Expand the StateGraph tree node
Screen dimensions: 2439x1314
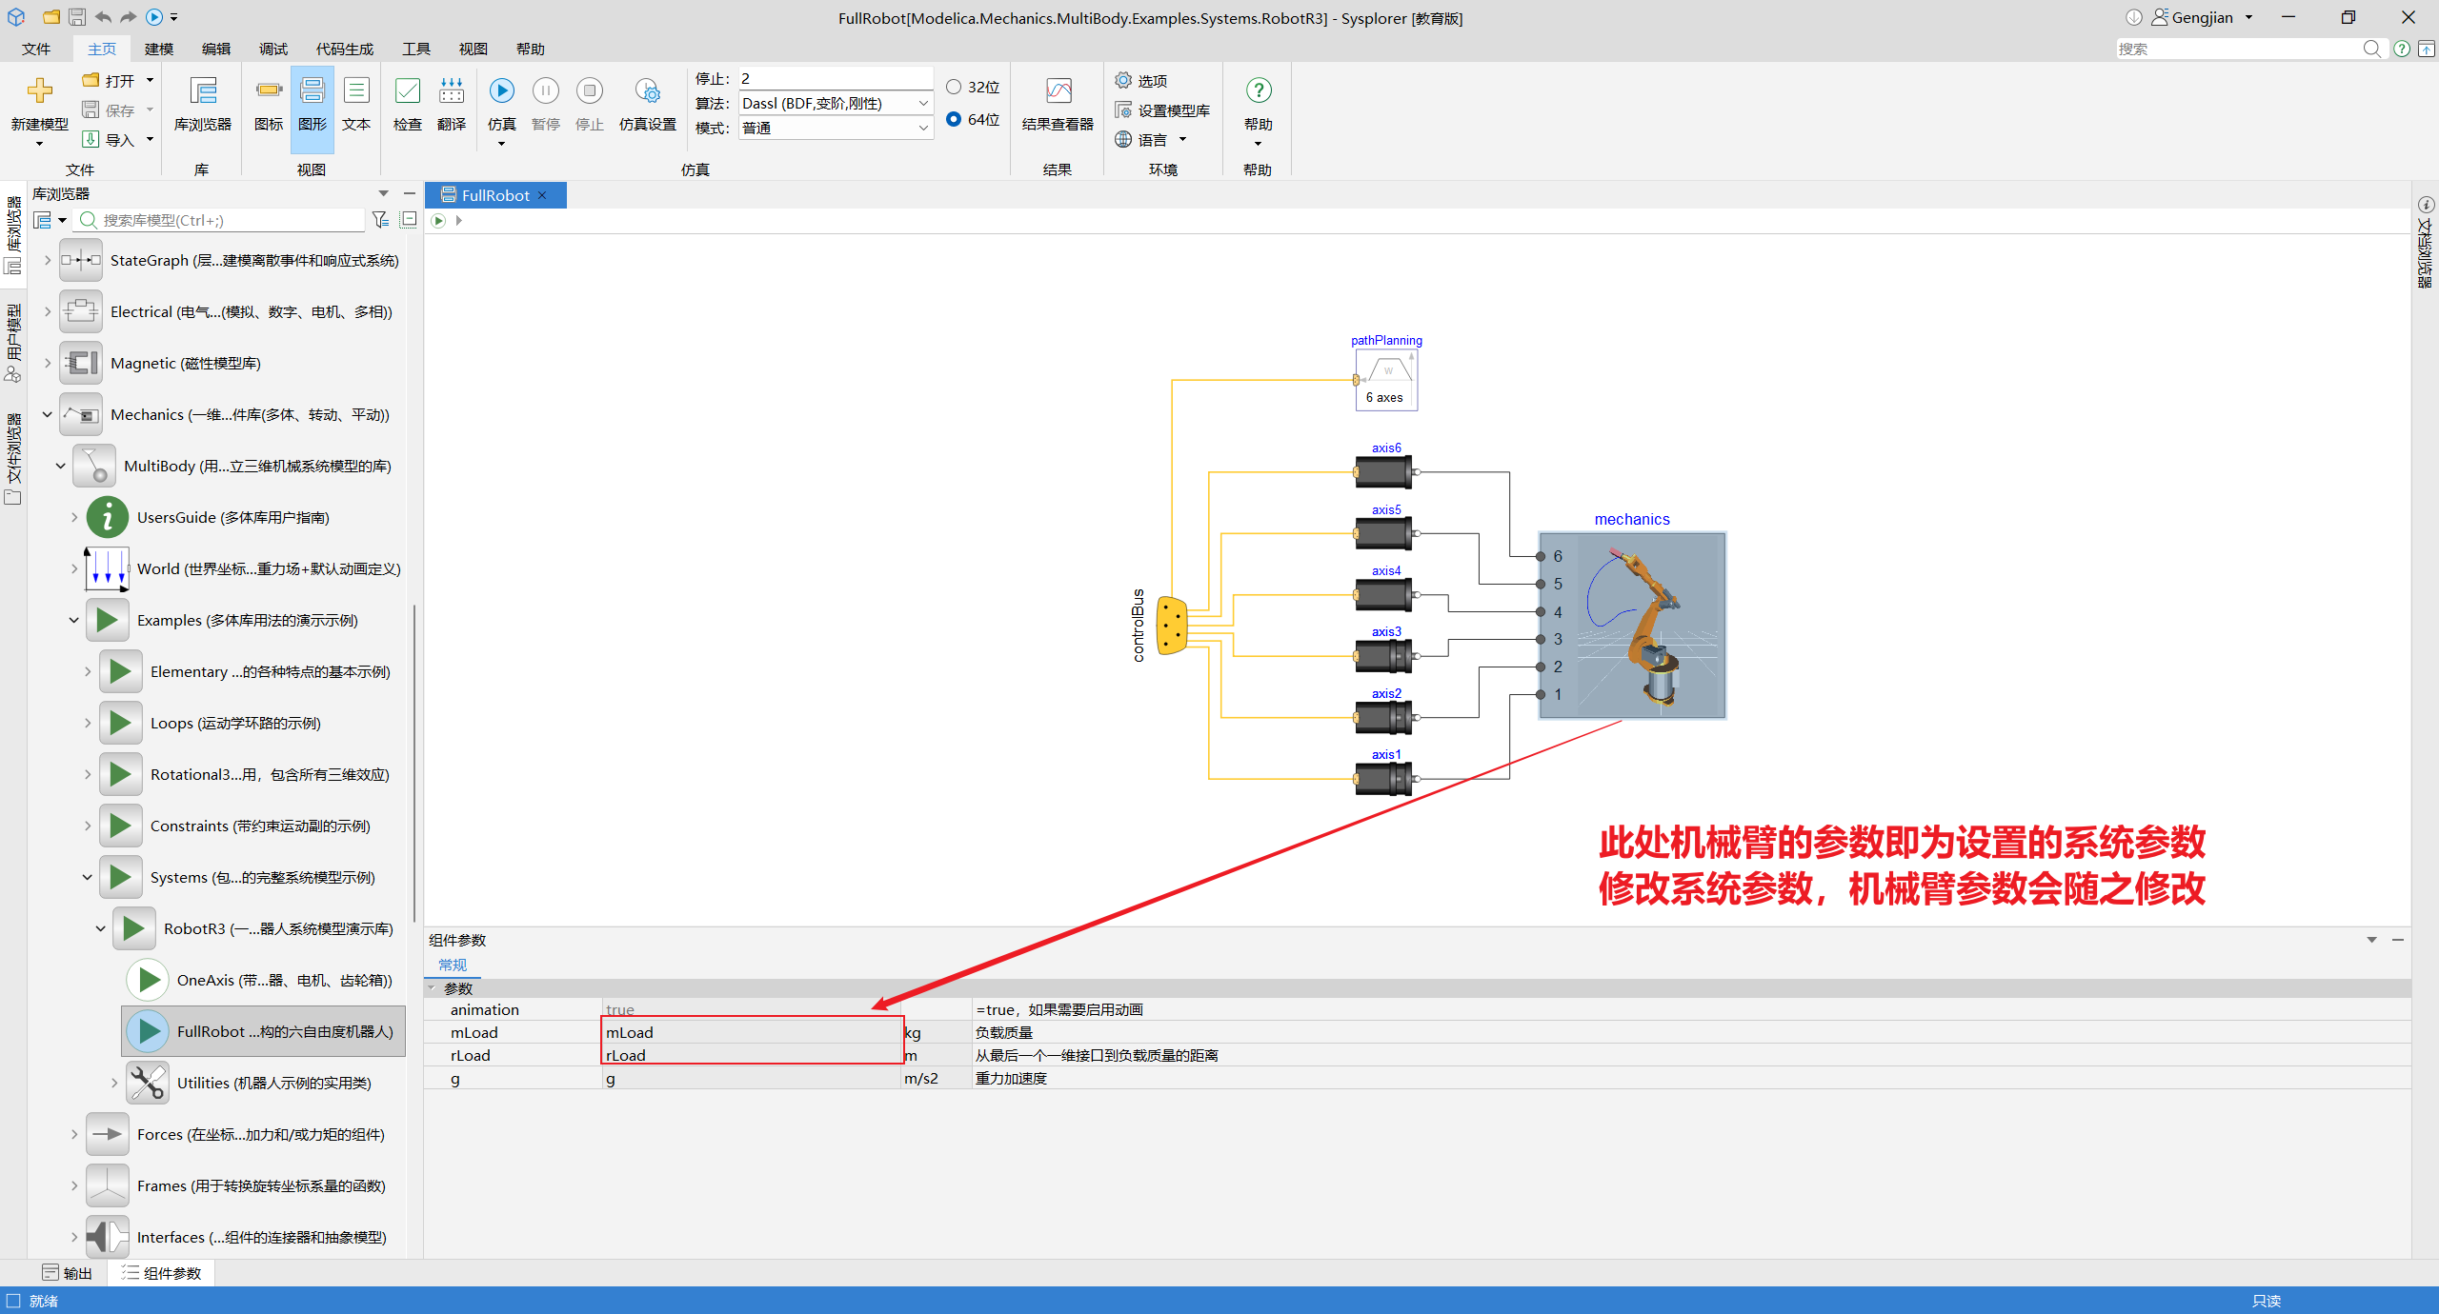pos(47,260)
